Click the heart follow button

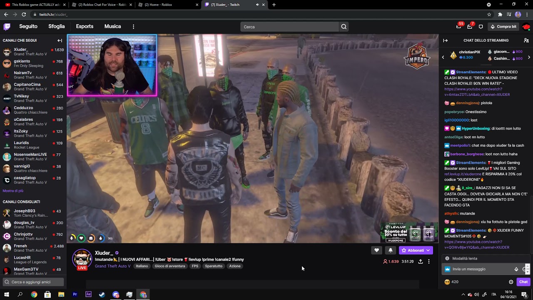click(376, 250)
